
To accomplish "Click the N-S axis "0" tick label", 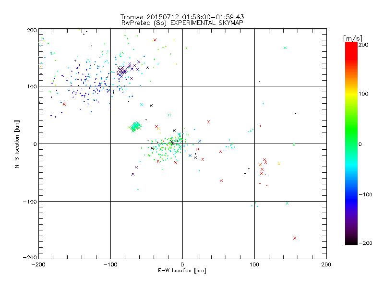I will click(x=35, y=144).
